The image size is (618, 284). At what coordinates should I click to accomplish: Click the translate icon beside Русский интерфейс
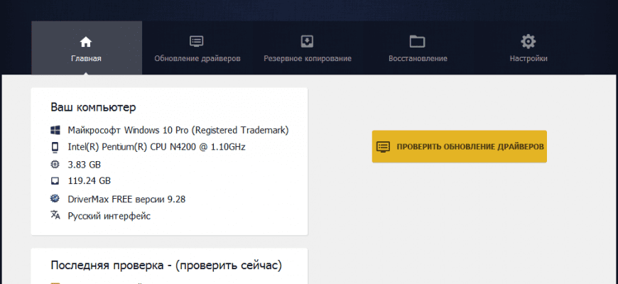(x=55, y=215)
